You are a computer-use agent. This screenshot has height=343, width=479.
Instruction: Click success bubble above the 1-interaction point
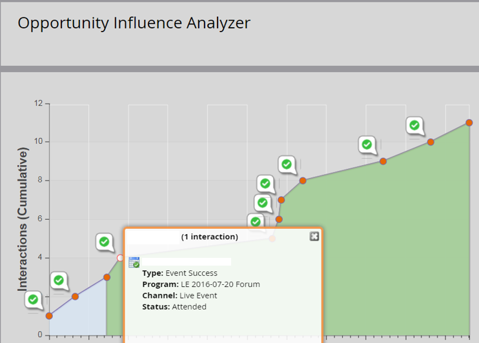pyautogui.click(x=33, y=300)
